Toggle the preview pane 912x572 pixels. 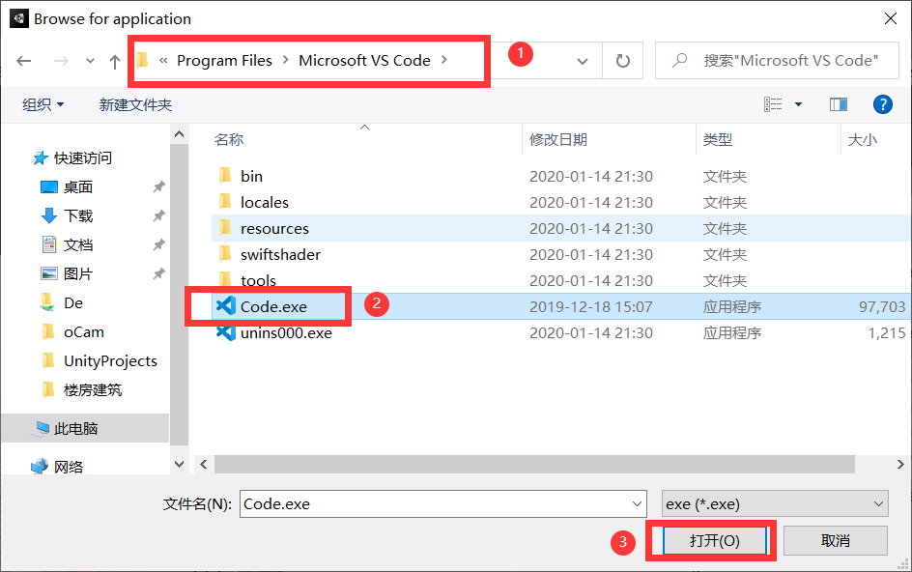tap(838, 104)
